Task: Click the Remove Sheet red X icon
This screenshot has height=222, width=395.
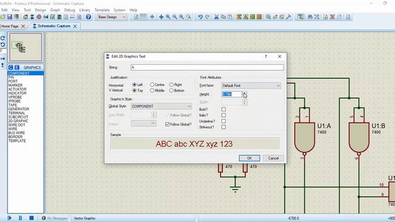Action: pos(333,17)
